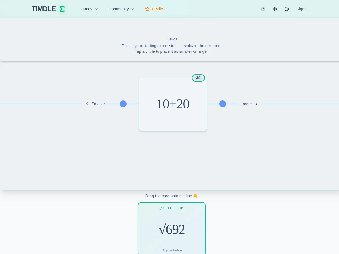Click the 10+20 expression card
This screenshot has height=254, width=339.
pos(173,104)
